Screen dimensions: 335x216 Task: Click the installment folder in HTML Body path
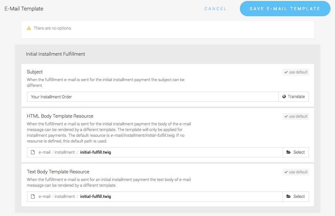click(65, 152)
